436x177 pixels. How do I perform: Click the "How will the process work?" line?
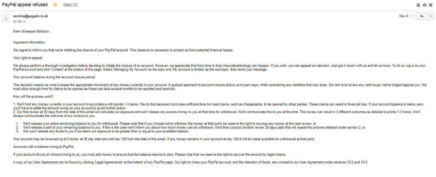coord(33,97)
